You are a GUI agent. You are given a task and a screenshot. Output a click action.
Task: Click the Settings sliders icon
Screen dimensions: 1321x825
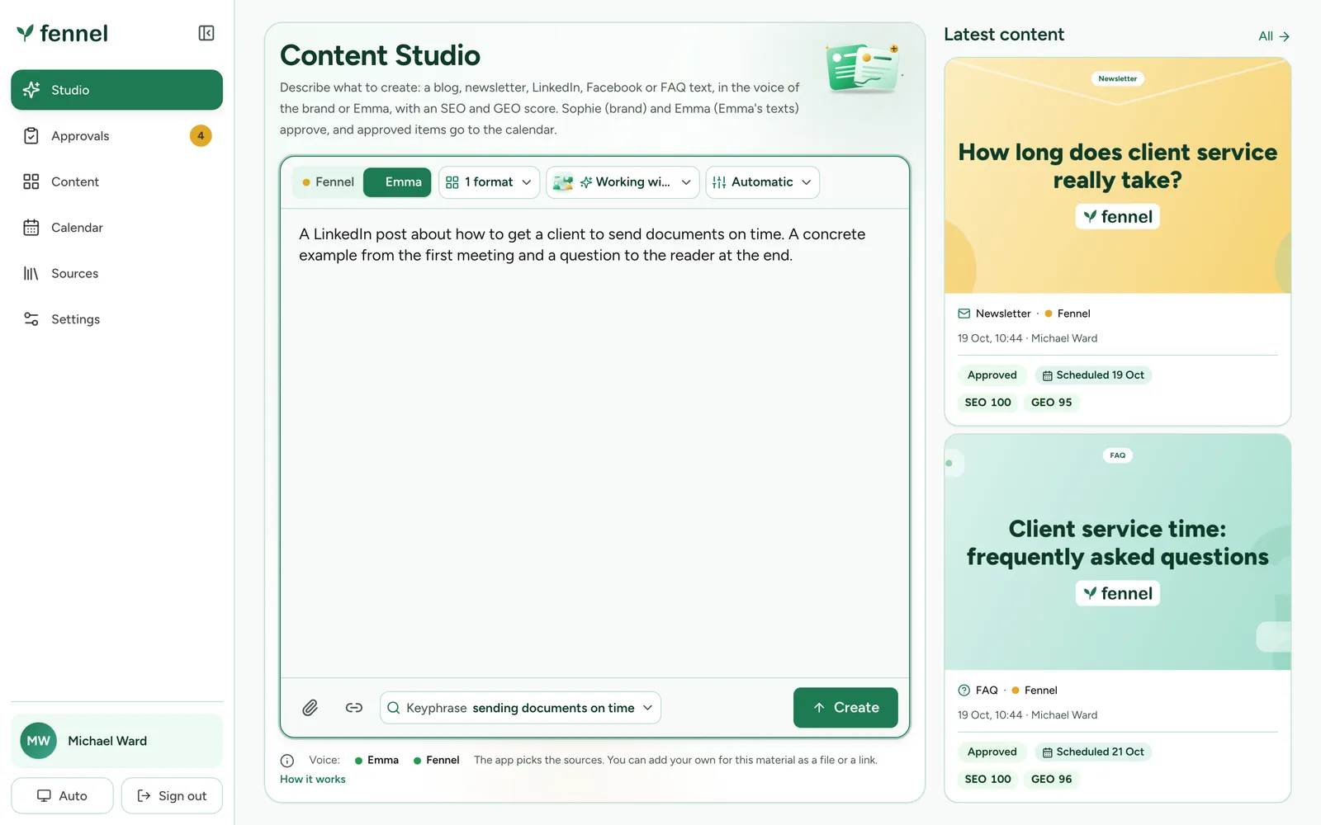tap(31, 319)
